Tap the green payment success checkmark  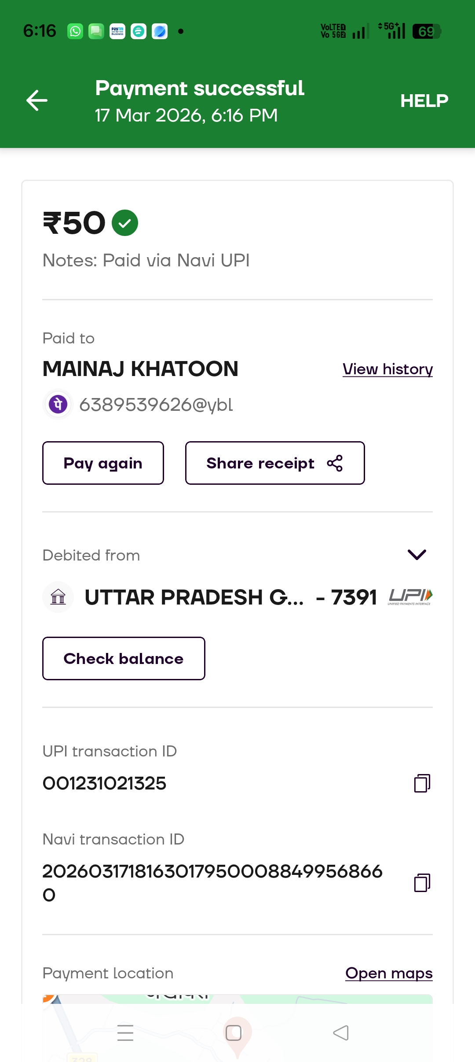pos(125,223)
